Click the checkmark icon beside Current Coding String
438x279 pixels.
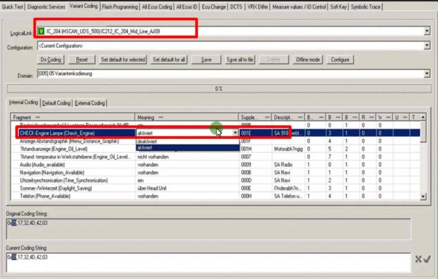coord(427,259)
